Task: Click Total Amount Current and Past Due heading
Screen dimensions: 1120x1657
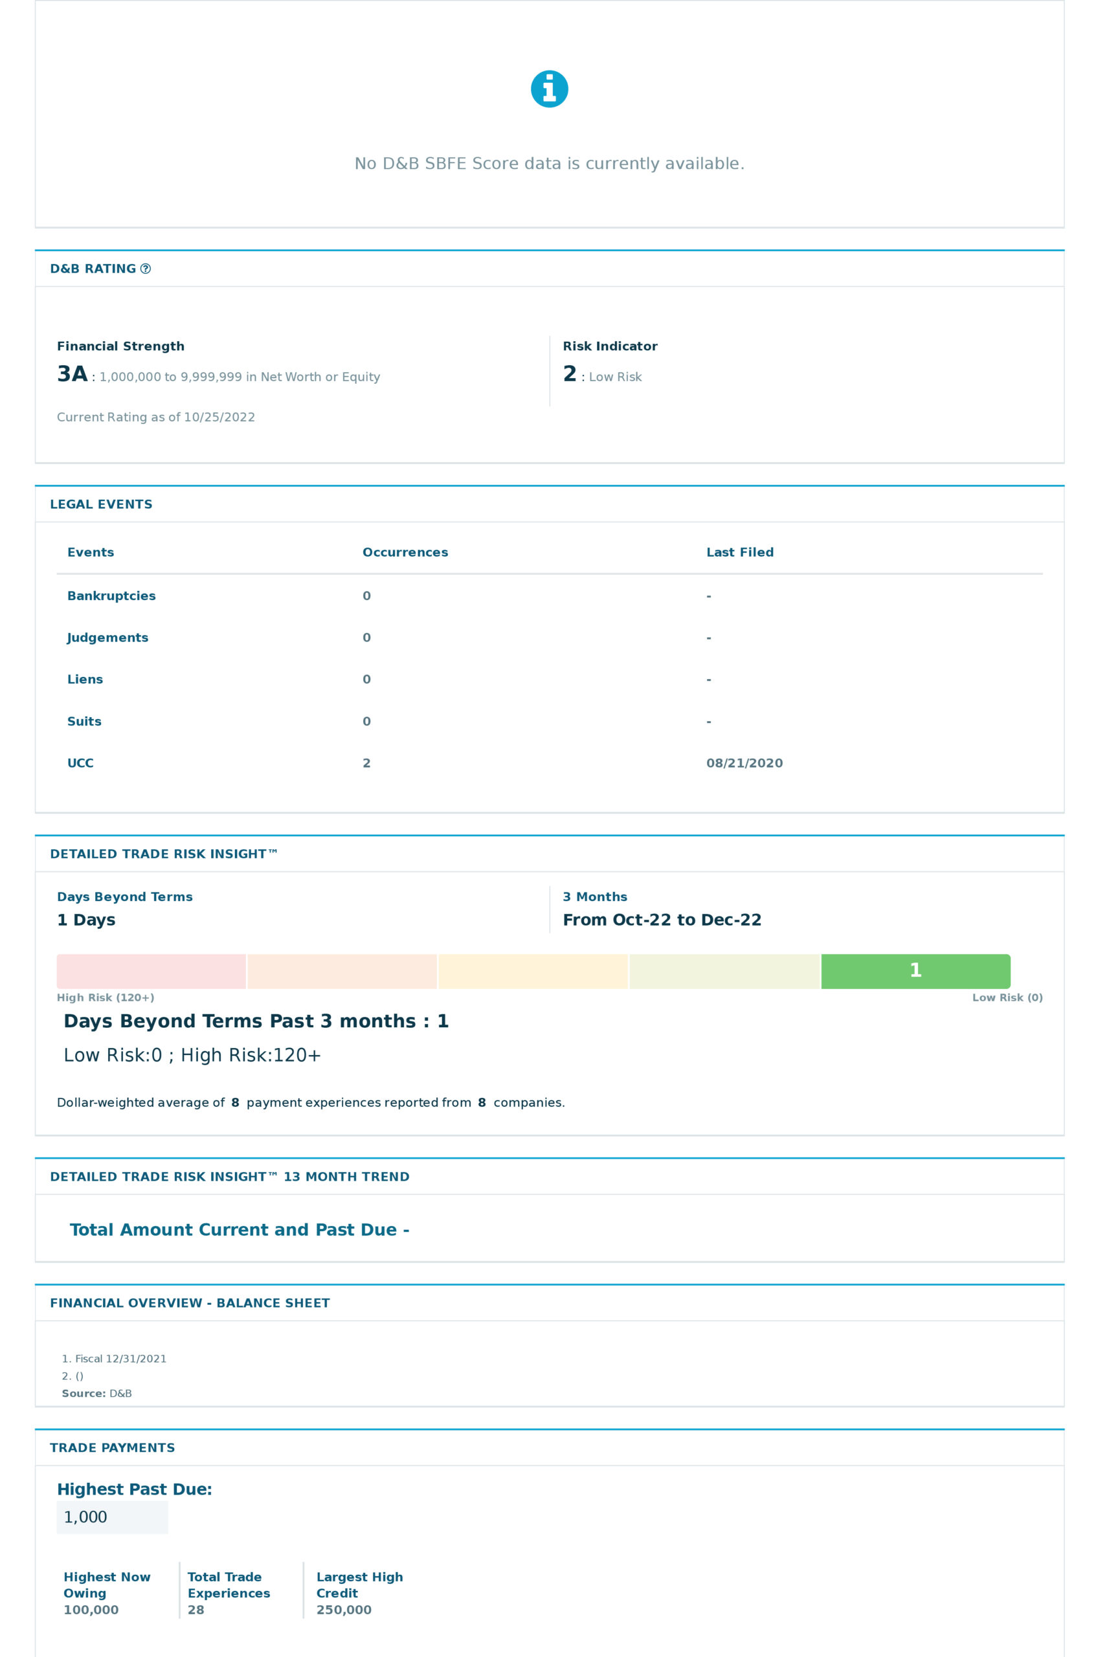Action: click(x=239, y=1230)
